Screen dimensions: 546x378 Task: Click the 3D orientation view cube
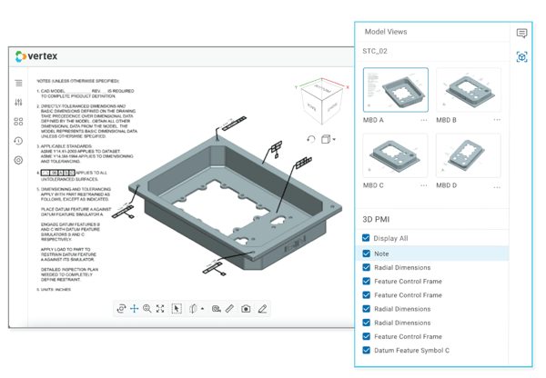[322, 101]
